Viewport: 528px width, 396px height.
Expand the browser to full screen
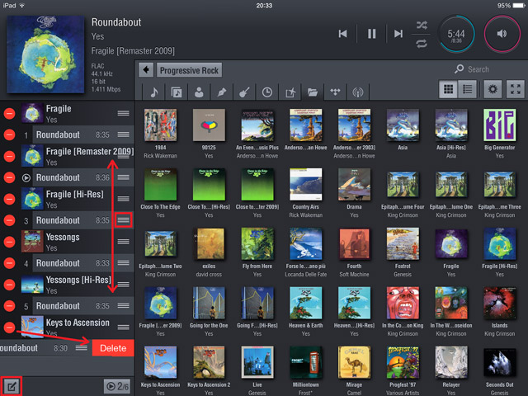515,89
